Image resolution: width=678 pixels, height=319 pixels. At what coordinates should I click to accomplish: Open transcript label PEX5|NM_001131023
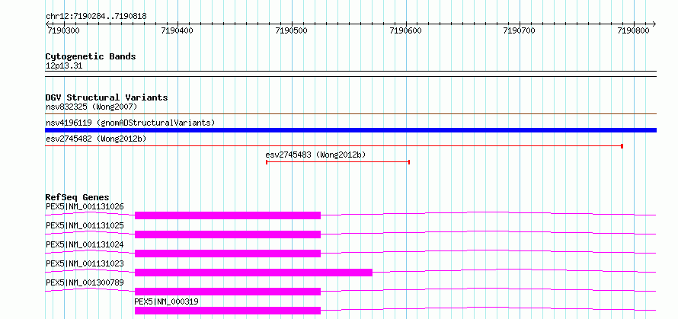[x=85, y=263]
